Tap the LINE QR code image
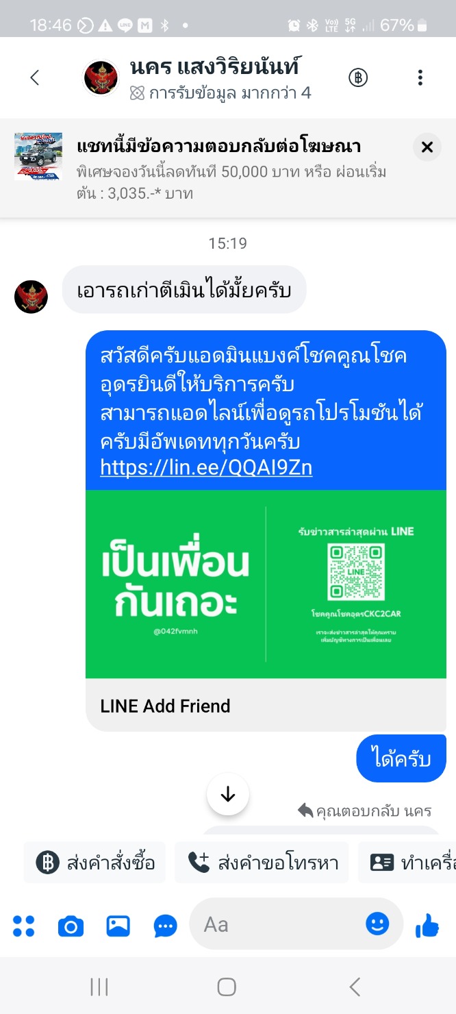The height and width of the screenshot is (1014, 456). [x=356, y=573]
